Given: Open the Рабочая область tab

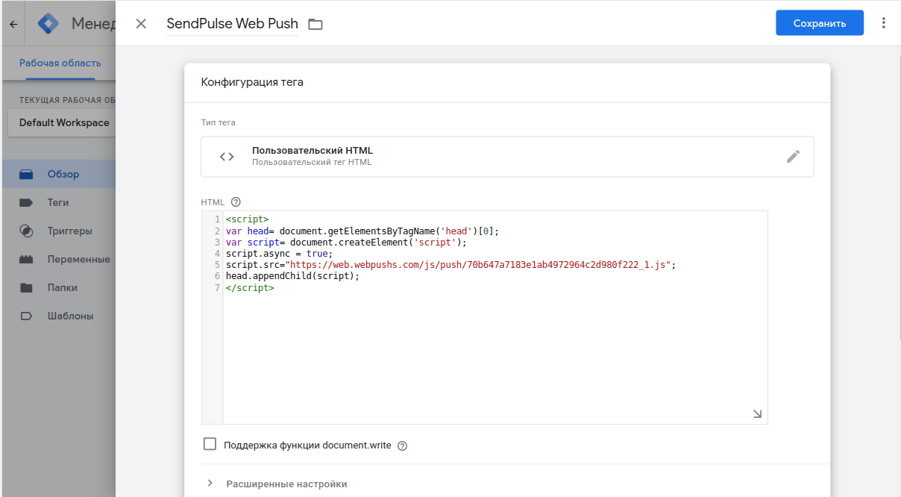Looking at the screenshot, I should click(60, 63).
